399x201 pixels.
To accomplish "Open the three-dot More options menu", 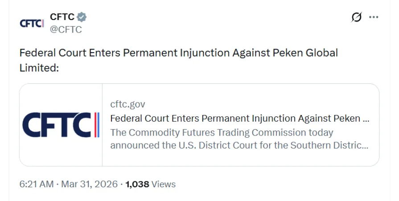I will (x=374, y=17).
